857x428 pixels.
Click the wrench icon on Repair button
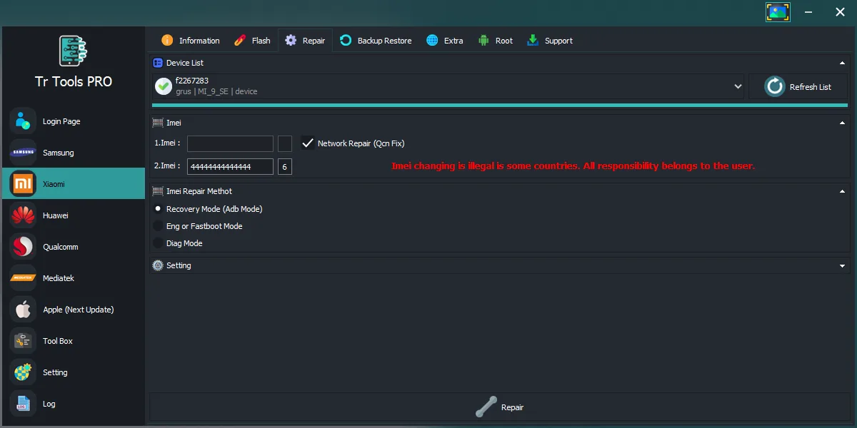[x=486, y=407]
